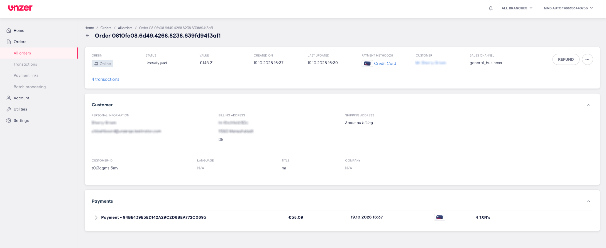Viewport: 606px width, 248px height.
Task: Click customer ID t0j3qgms15mv
Action: (105, 168)
